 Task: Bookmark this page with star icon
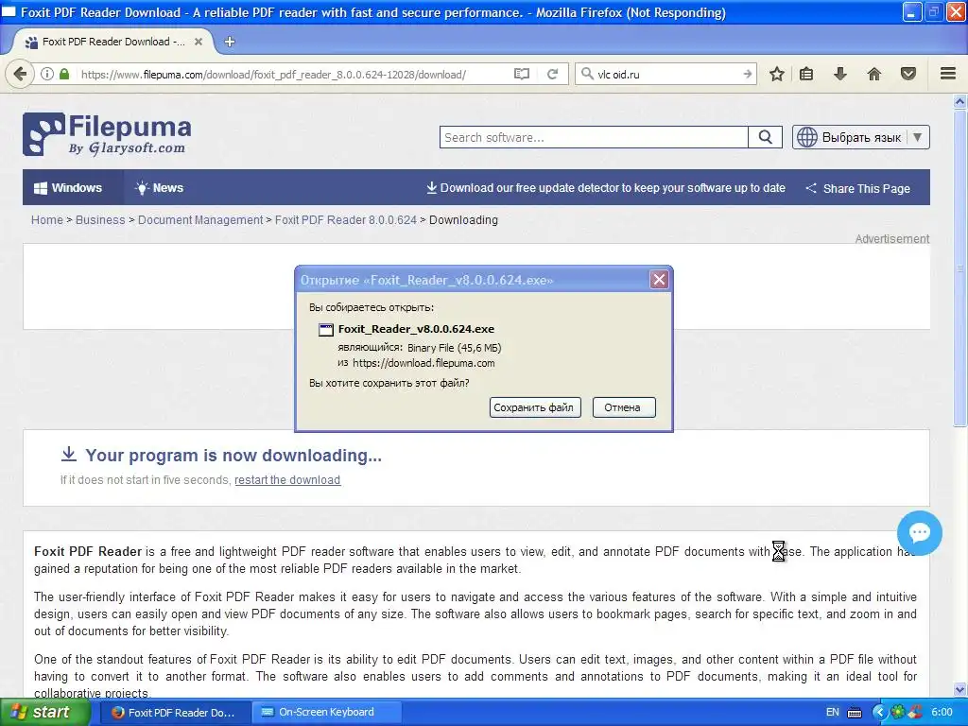pyautogui.click(x=777, y=74)
